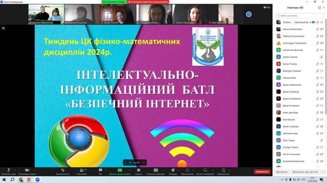Click camera icon for Maria Dmitrichenko
The image size is (327, 183).
coord(322,29)
